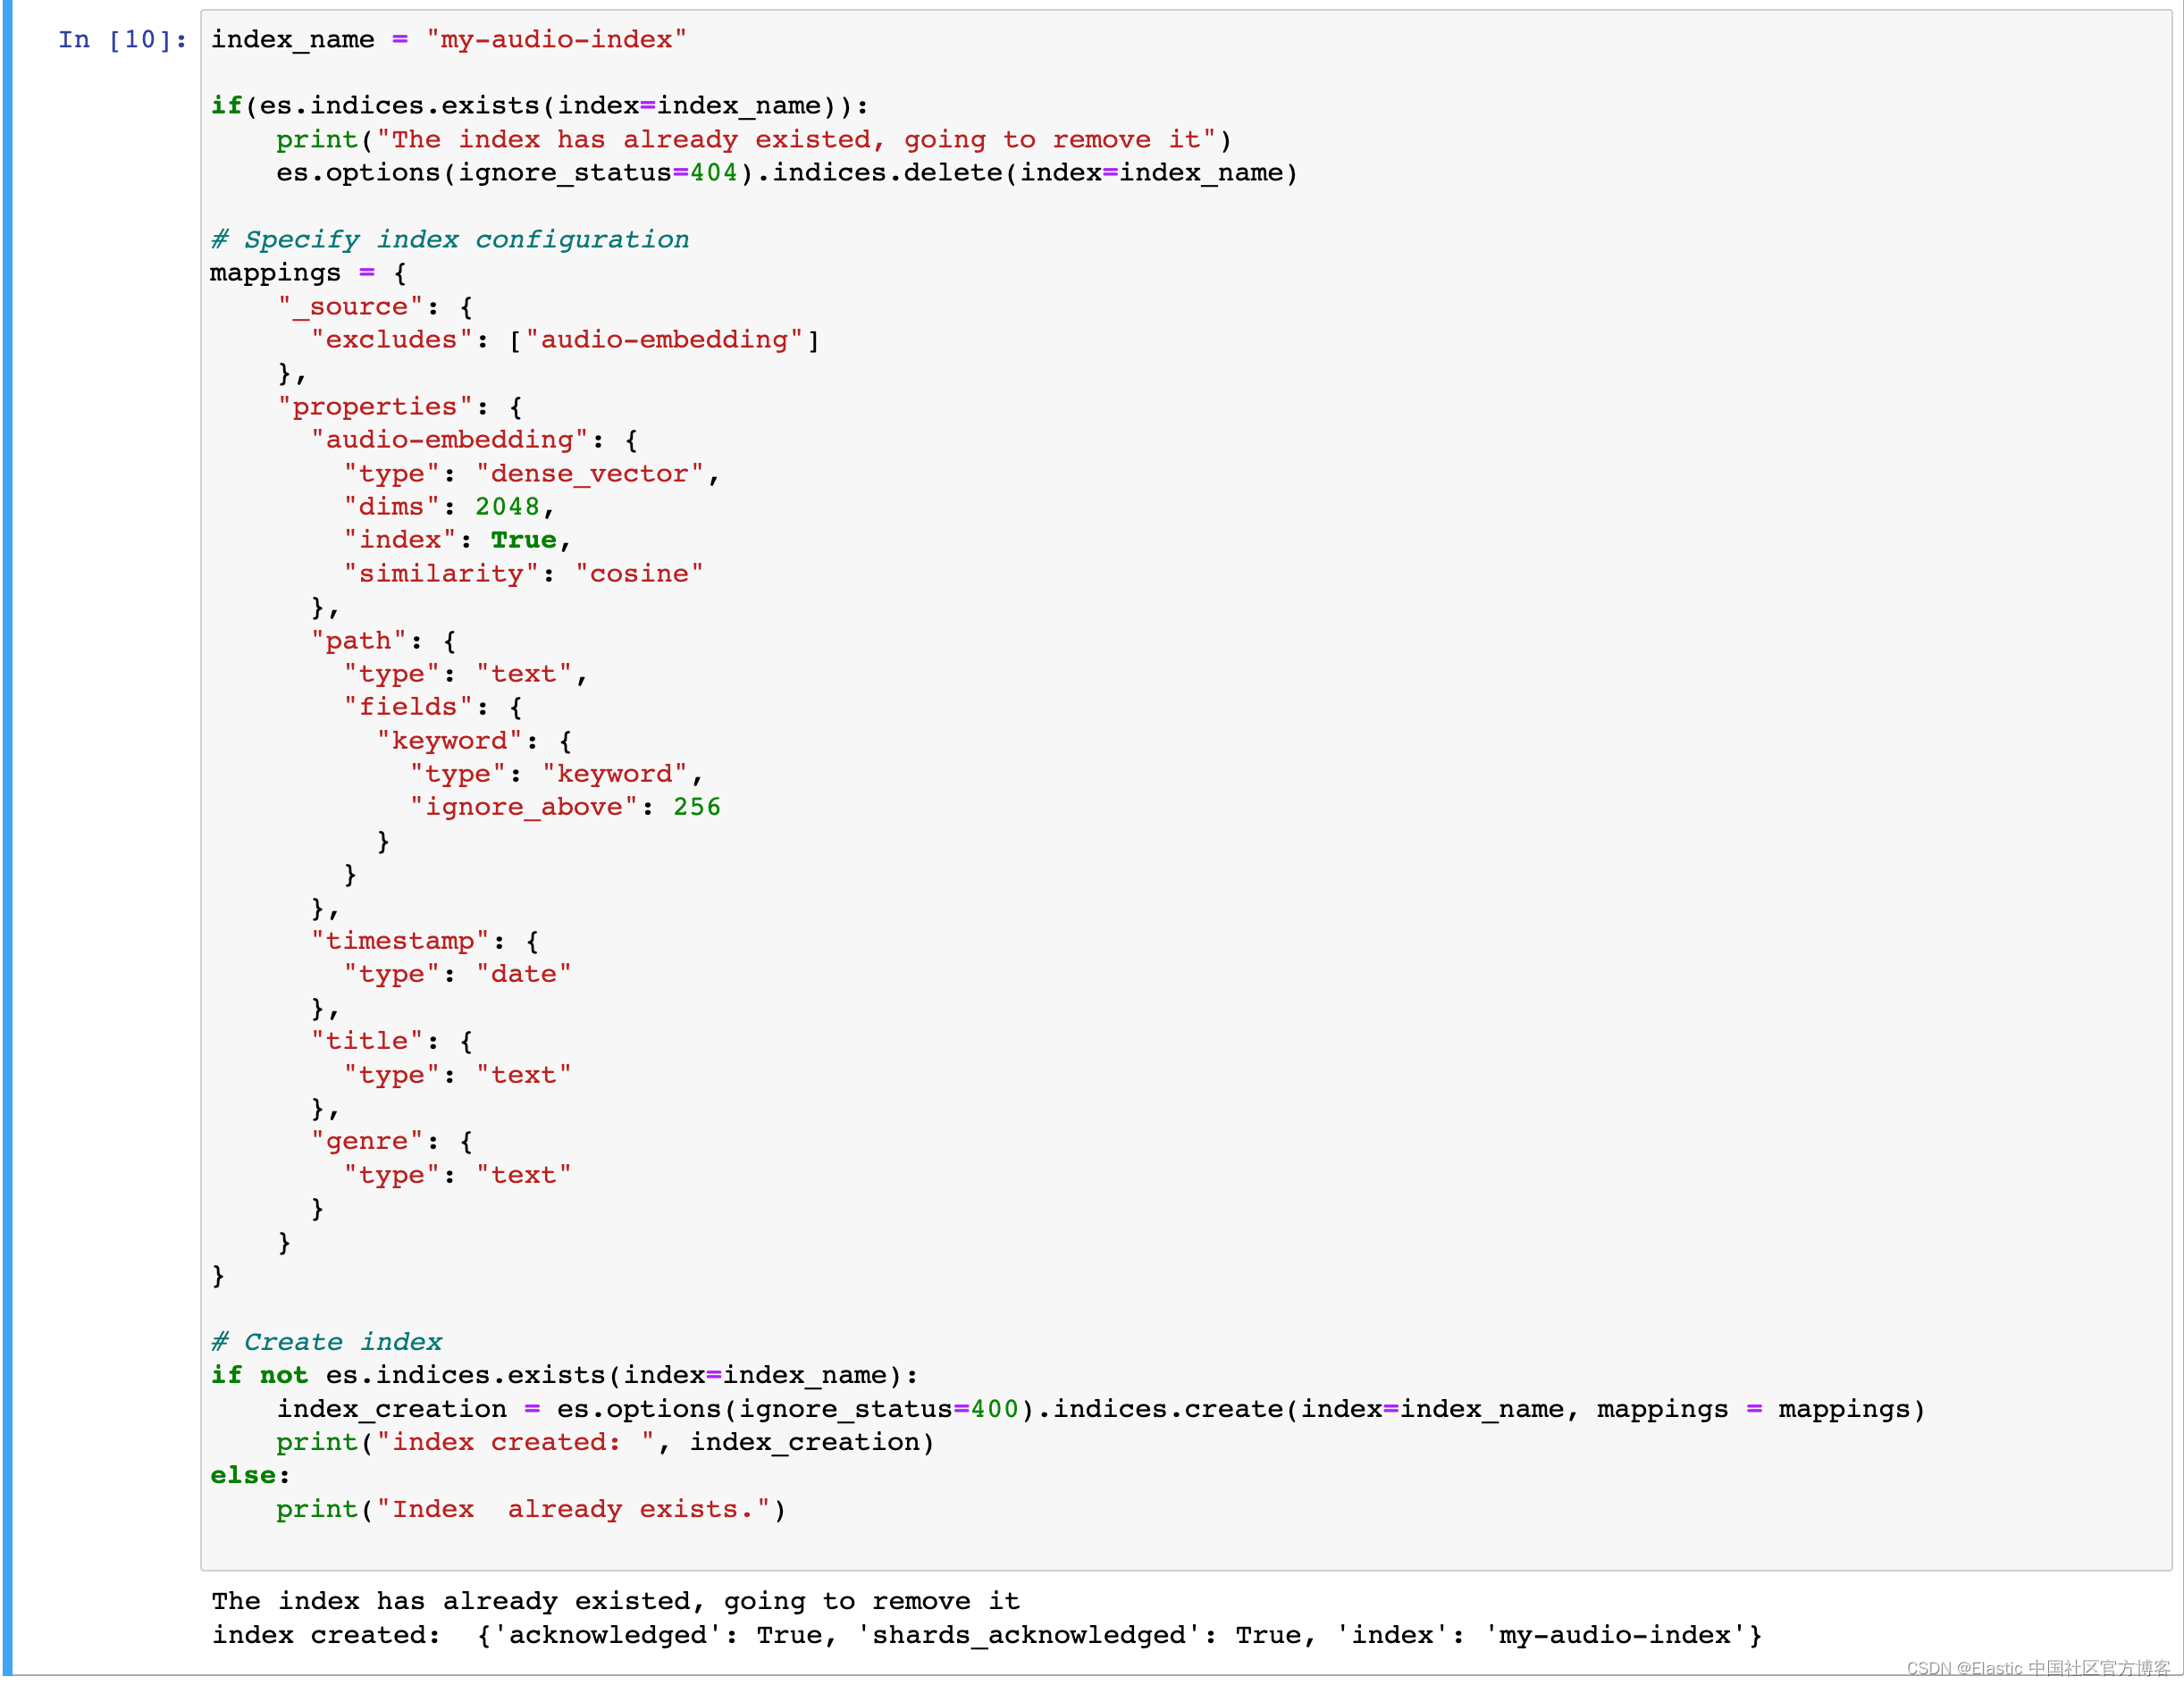Place cursor on index_name assignment line
This screenshot has width=2184, height=1685.
pos(291,40)
